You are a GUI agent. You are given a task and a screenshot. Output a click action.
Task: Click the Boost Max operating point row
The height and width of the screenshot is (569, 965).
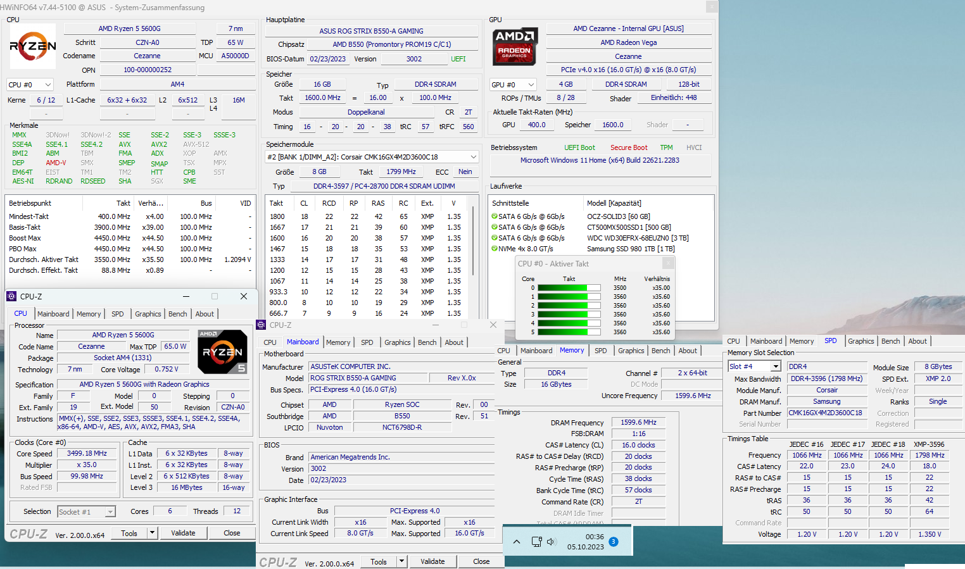coord(130,238)
